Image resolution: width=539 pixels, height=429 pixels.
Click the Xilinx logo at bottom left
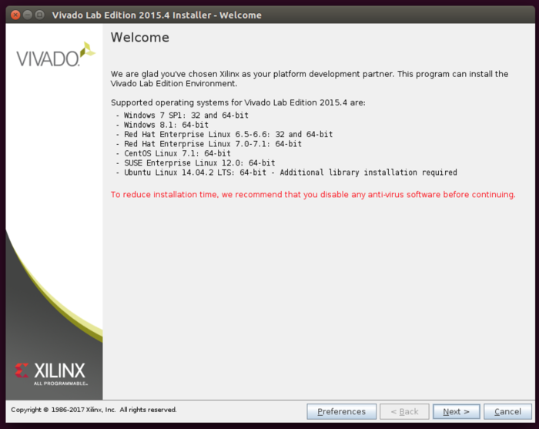(50, 371)
